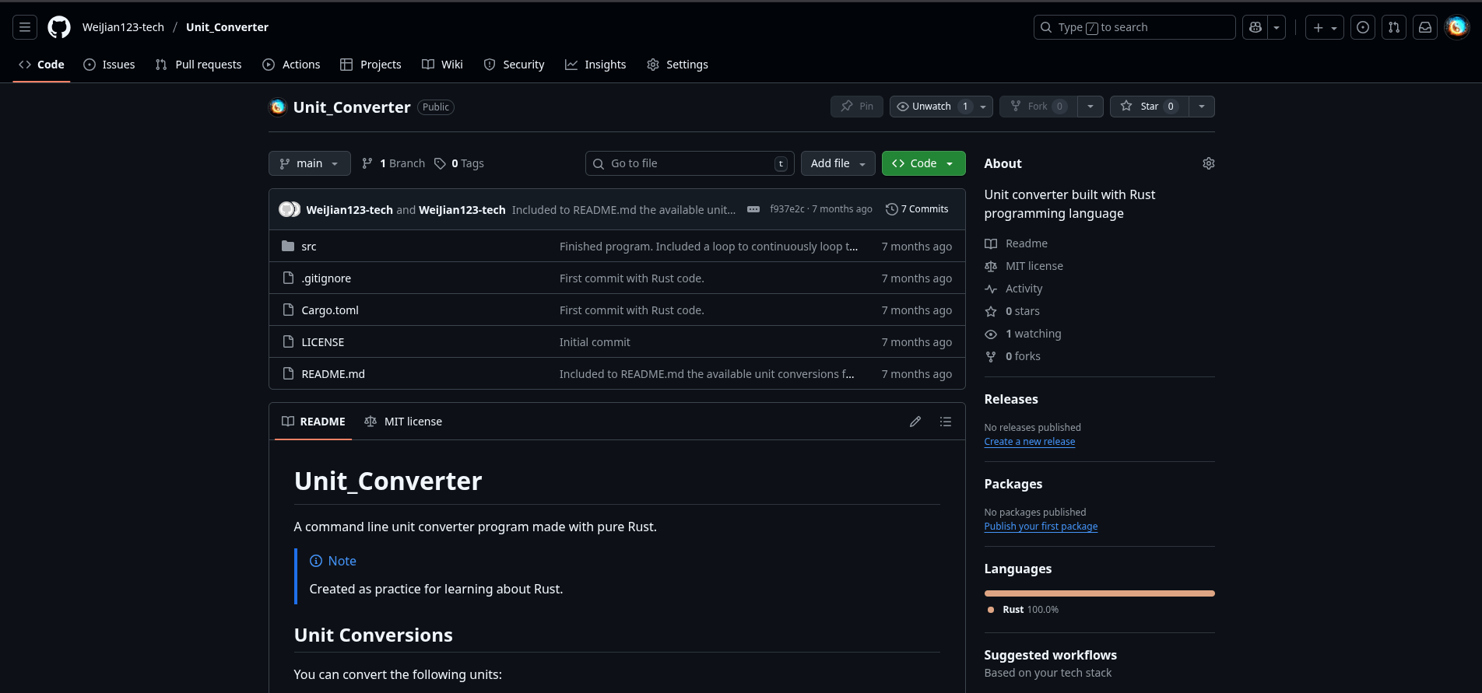Expand the Add file dropdown
1482x693 pixels.
pyautogui.click(x=838, y=163)
